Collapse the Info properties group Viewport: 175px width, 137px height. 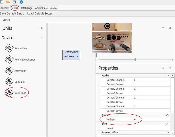[168, 124]
